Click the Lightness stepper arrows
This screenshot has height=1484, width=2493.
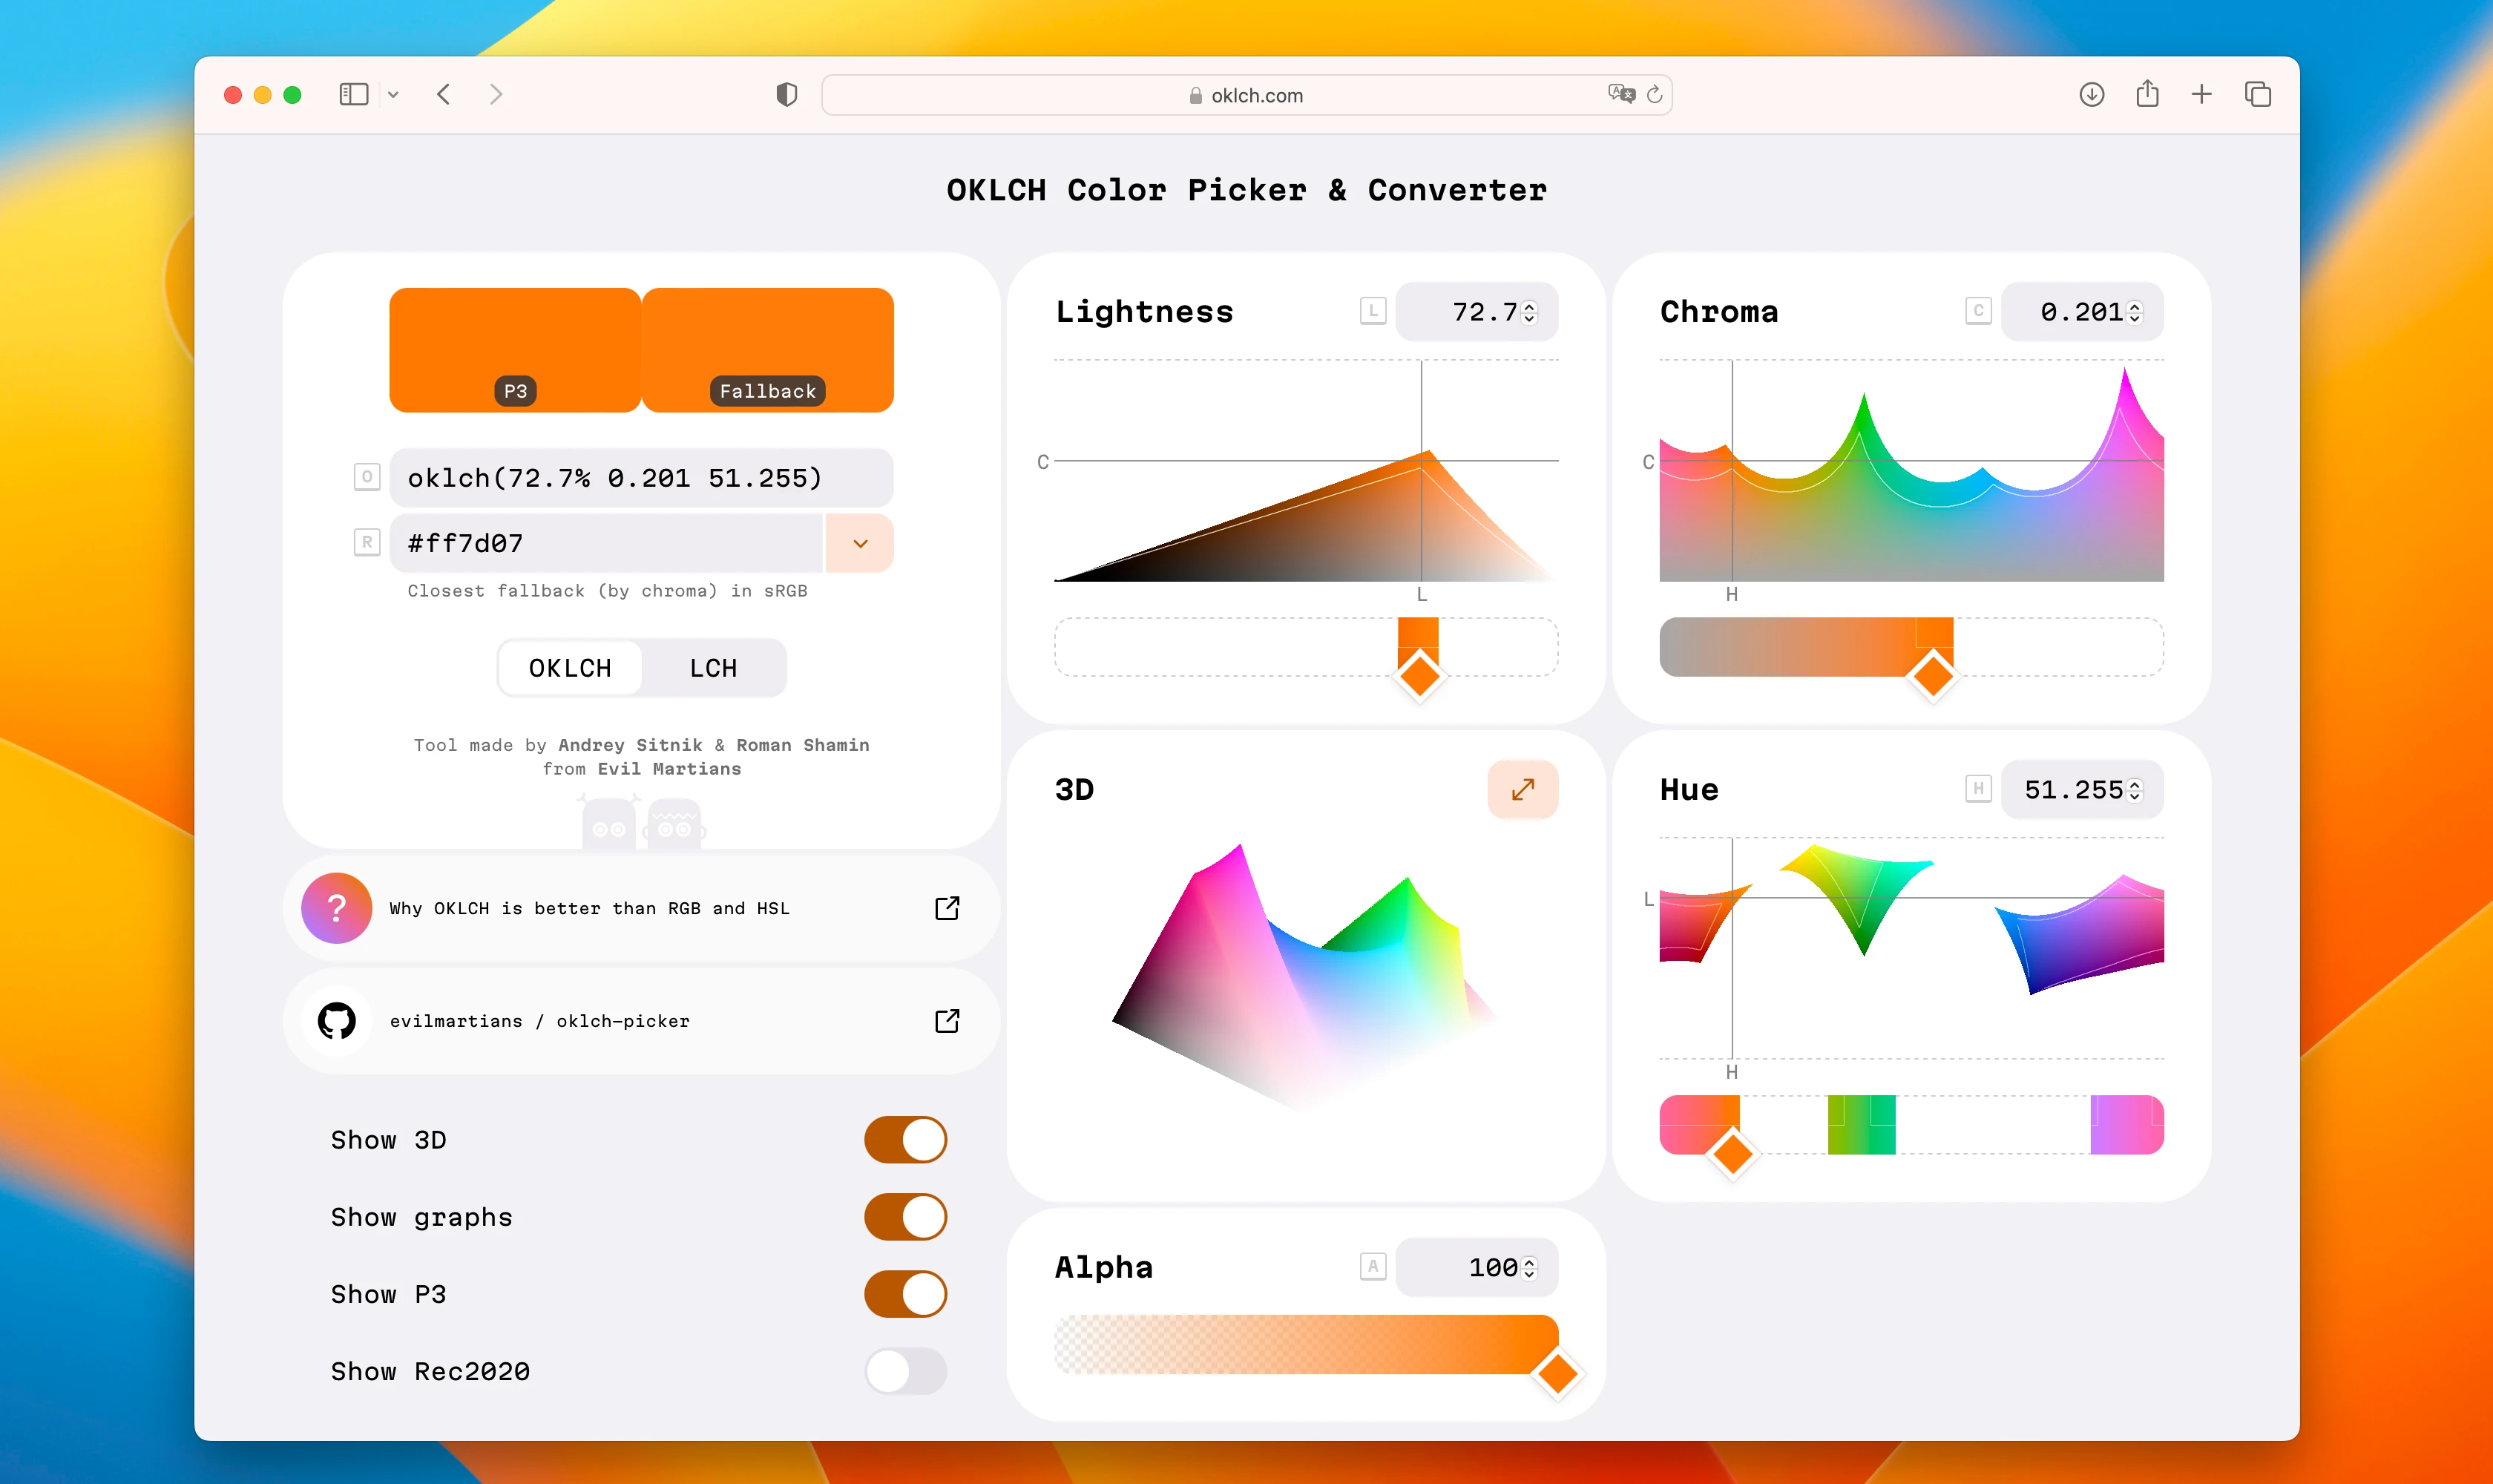tap(1529, 313)
